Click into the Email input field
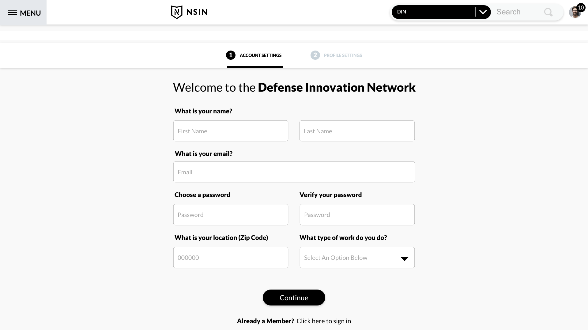The height and width of the screenshot is (330, 588). [294, 172]
